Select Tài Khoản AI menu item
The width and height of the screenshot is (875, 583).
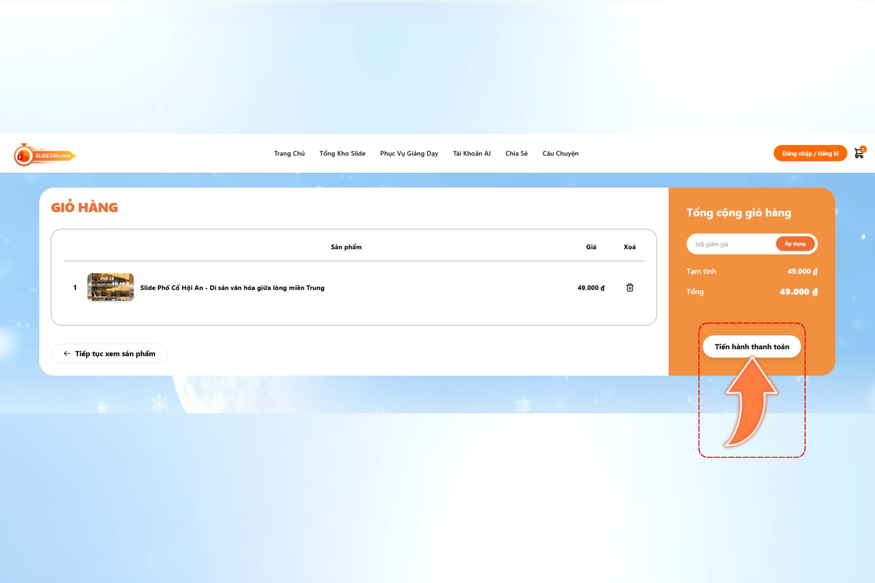471,154
